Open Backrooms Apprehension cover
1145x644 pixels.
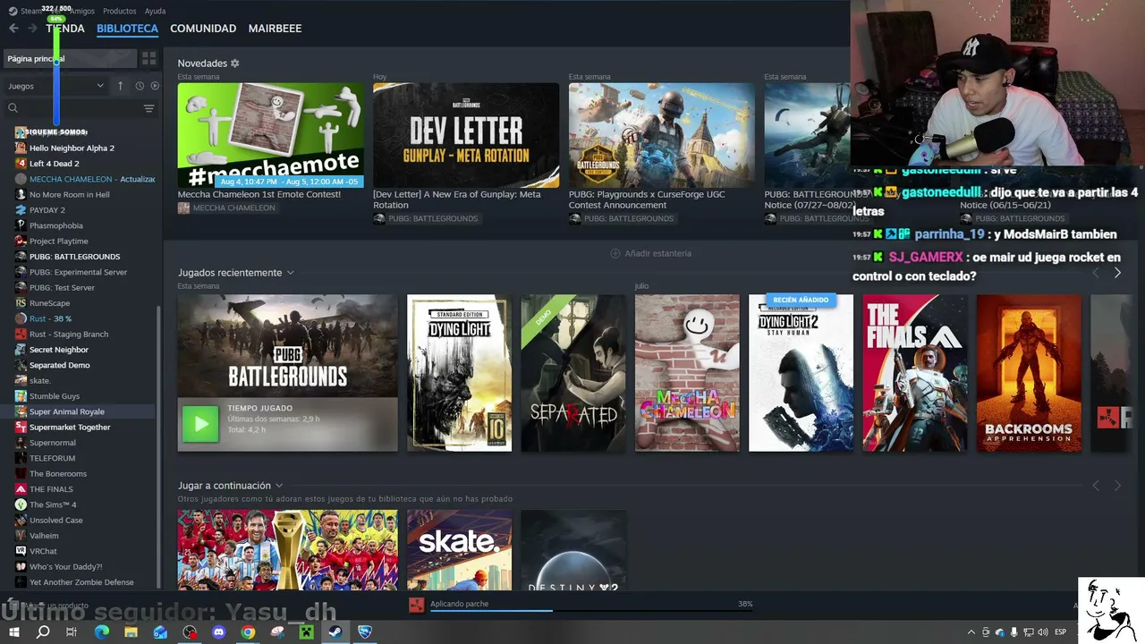1029,373
